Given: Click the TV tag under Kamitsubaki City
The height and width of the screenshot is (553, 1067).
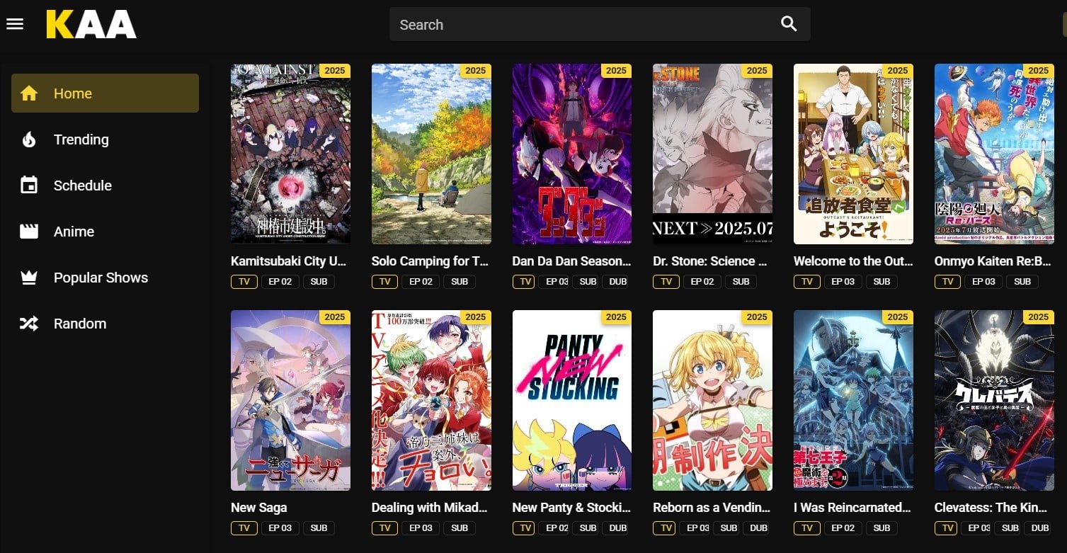Looking at the screenshot, I should click(x=244, y=282).
